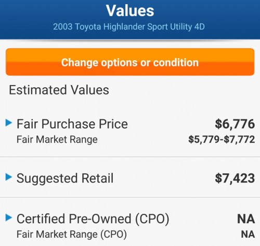
Task: Tap the Change options or condition button
Action: click(x=130, y=62)
